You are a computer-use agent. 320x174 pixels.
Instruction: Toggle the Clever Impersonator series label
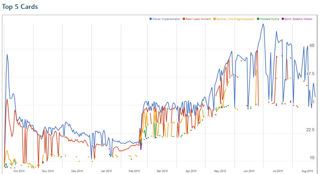(166, 19)
